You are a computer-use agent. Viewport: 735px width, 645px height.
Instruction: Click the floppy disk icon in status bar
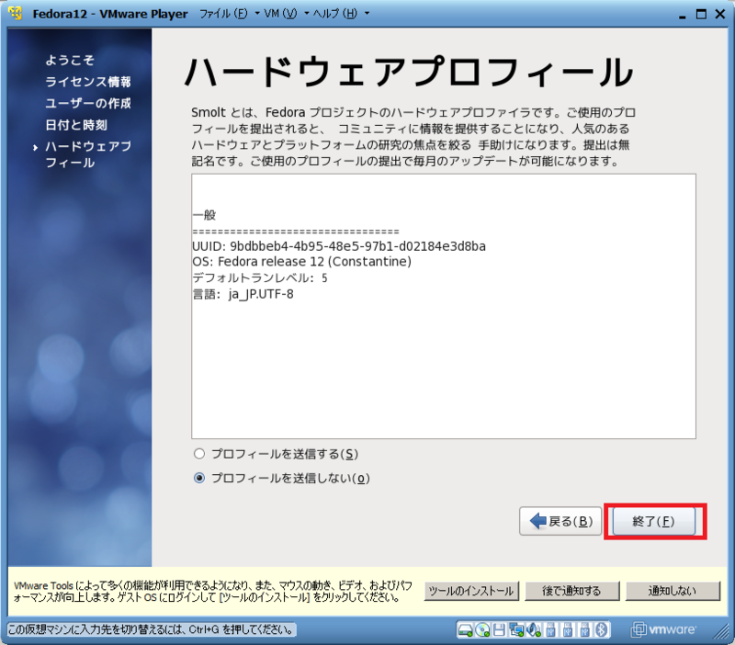497,631
